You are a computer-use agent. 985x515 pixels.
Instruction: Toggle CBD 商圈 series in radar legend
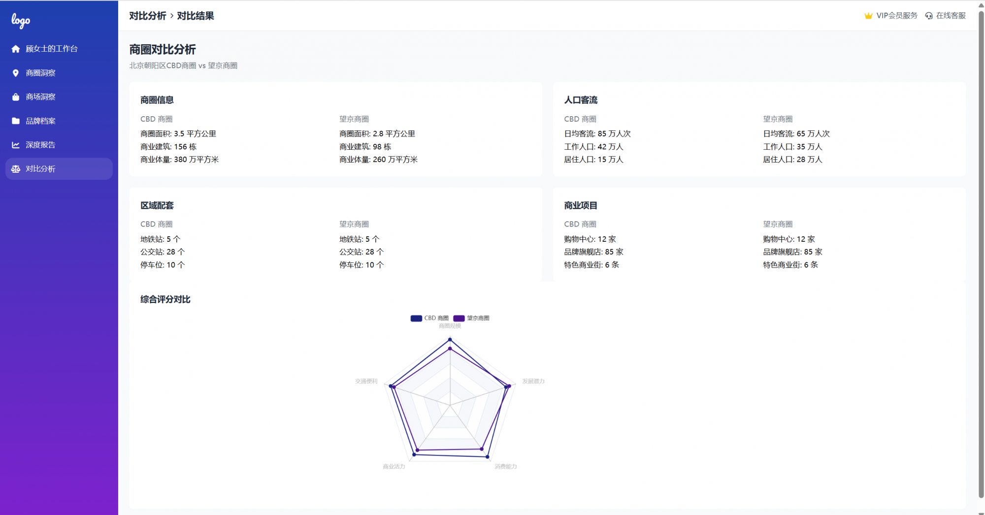pyautogui.click(x=429, y=318)
